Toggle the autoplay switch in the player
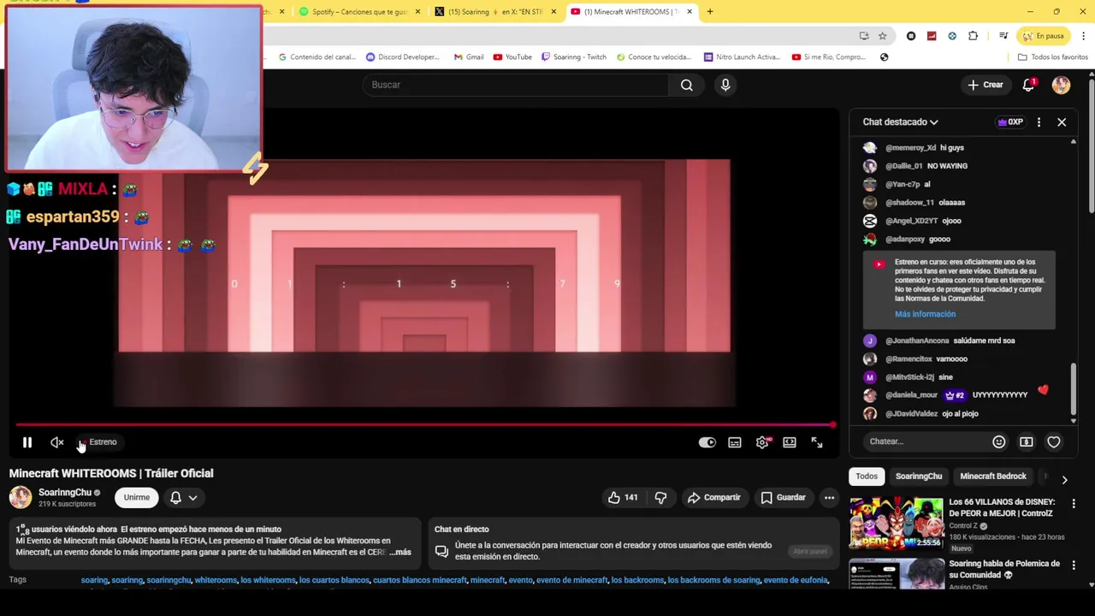Screen dimensions: 1095x616 pyautogui.click(x=707, y=442)
